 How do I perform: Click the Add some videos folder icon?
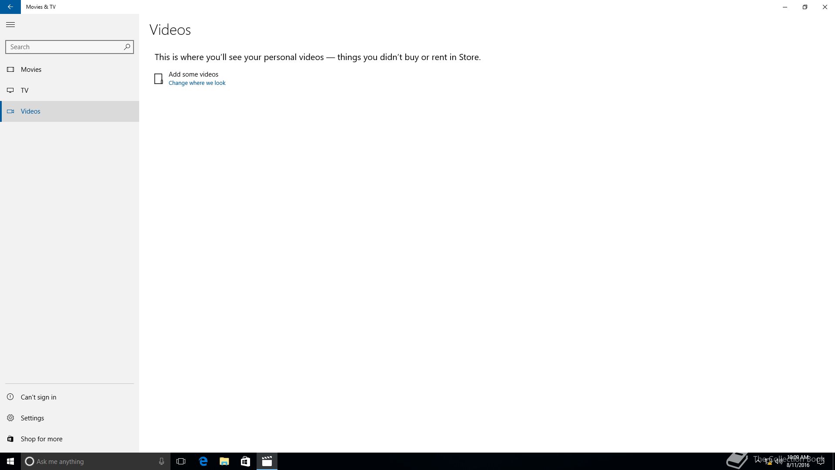tap(159, 79)
